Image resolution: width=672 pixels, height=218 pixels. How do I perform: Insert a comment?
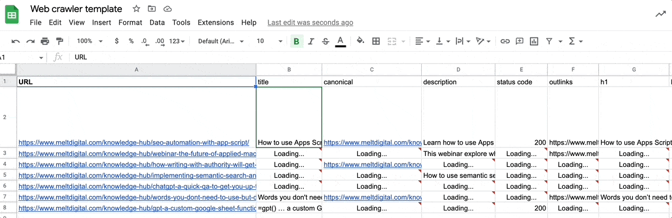tap(520, 41)
